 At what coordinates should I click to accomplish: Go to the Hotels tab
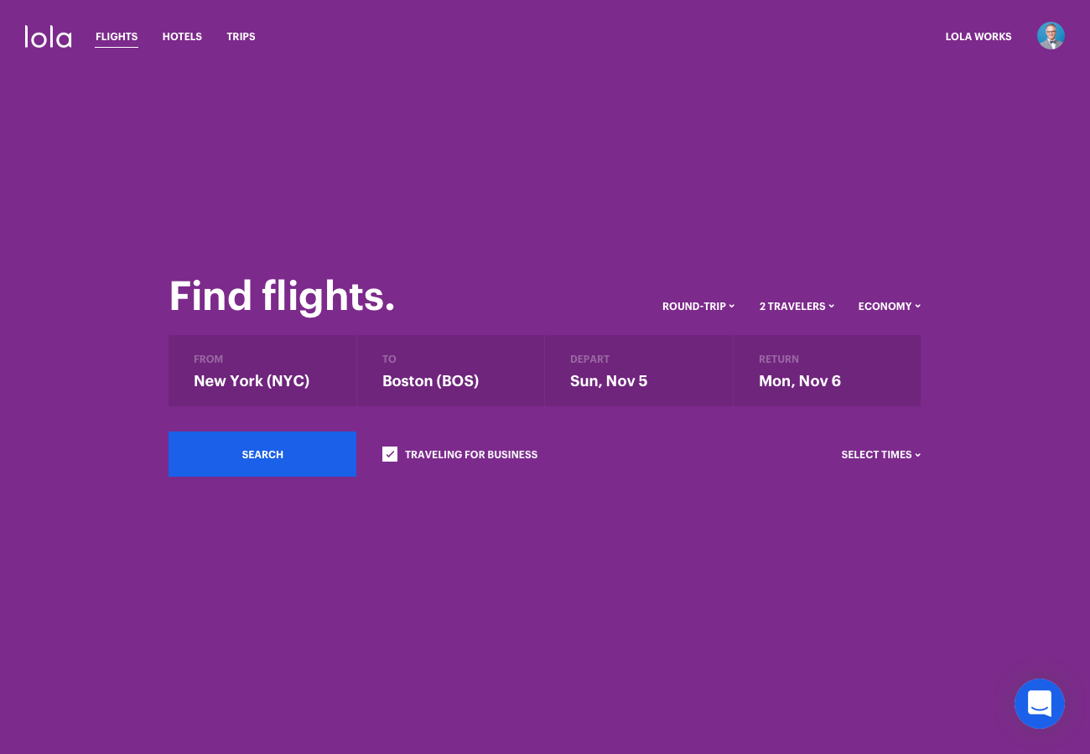[182, 37]
